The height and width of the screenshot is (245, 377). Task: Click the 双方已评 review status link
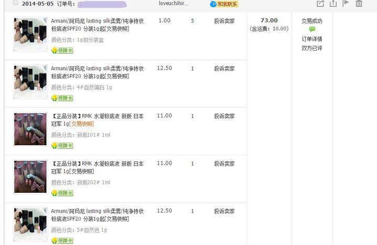click(x=312, y=48)
